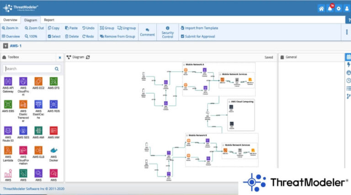Switch to the Report tab

point(49,20)
